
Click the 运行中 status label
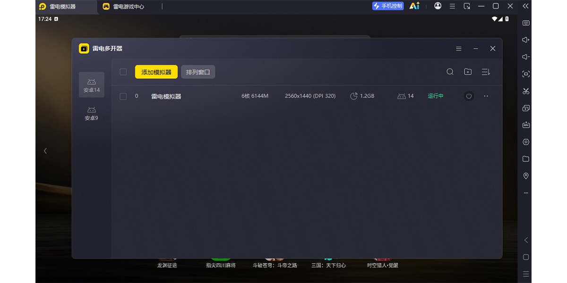pyautogui.click(x=436, y=96)
